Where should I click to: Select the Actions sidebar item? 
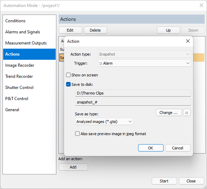click(29, 54)
